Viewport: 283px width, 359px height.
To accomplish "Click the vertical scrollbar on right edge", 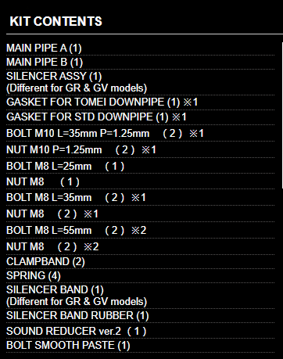I will pos(282,115).
